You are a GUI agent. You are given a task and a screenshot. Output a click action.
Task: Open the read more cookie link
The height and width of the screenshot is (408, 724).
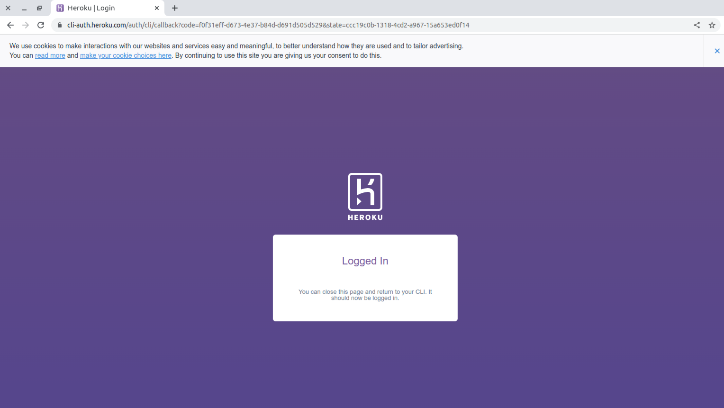point(50,55)
